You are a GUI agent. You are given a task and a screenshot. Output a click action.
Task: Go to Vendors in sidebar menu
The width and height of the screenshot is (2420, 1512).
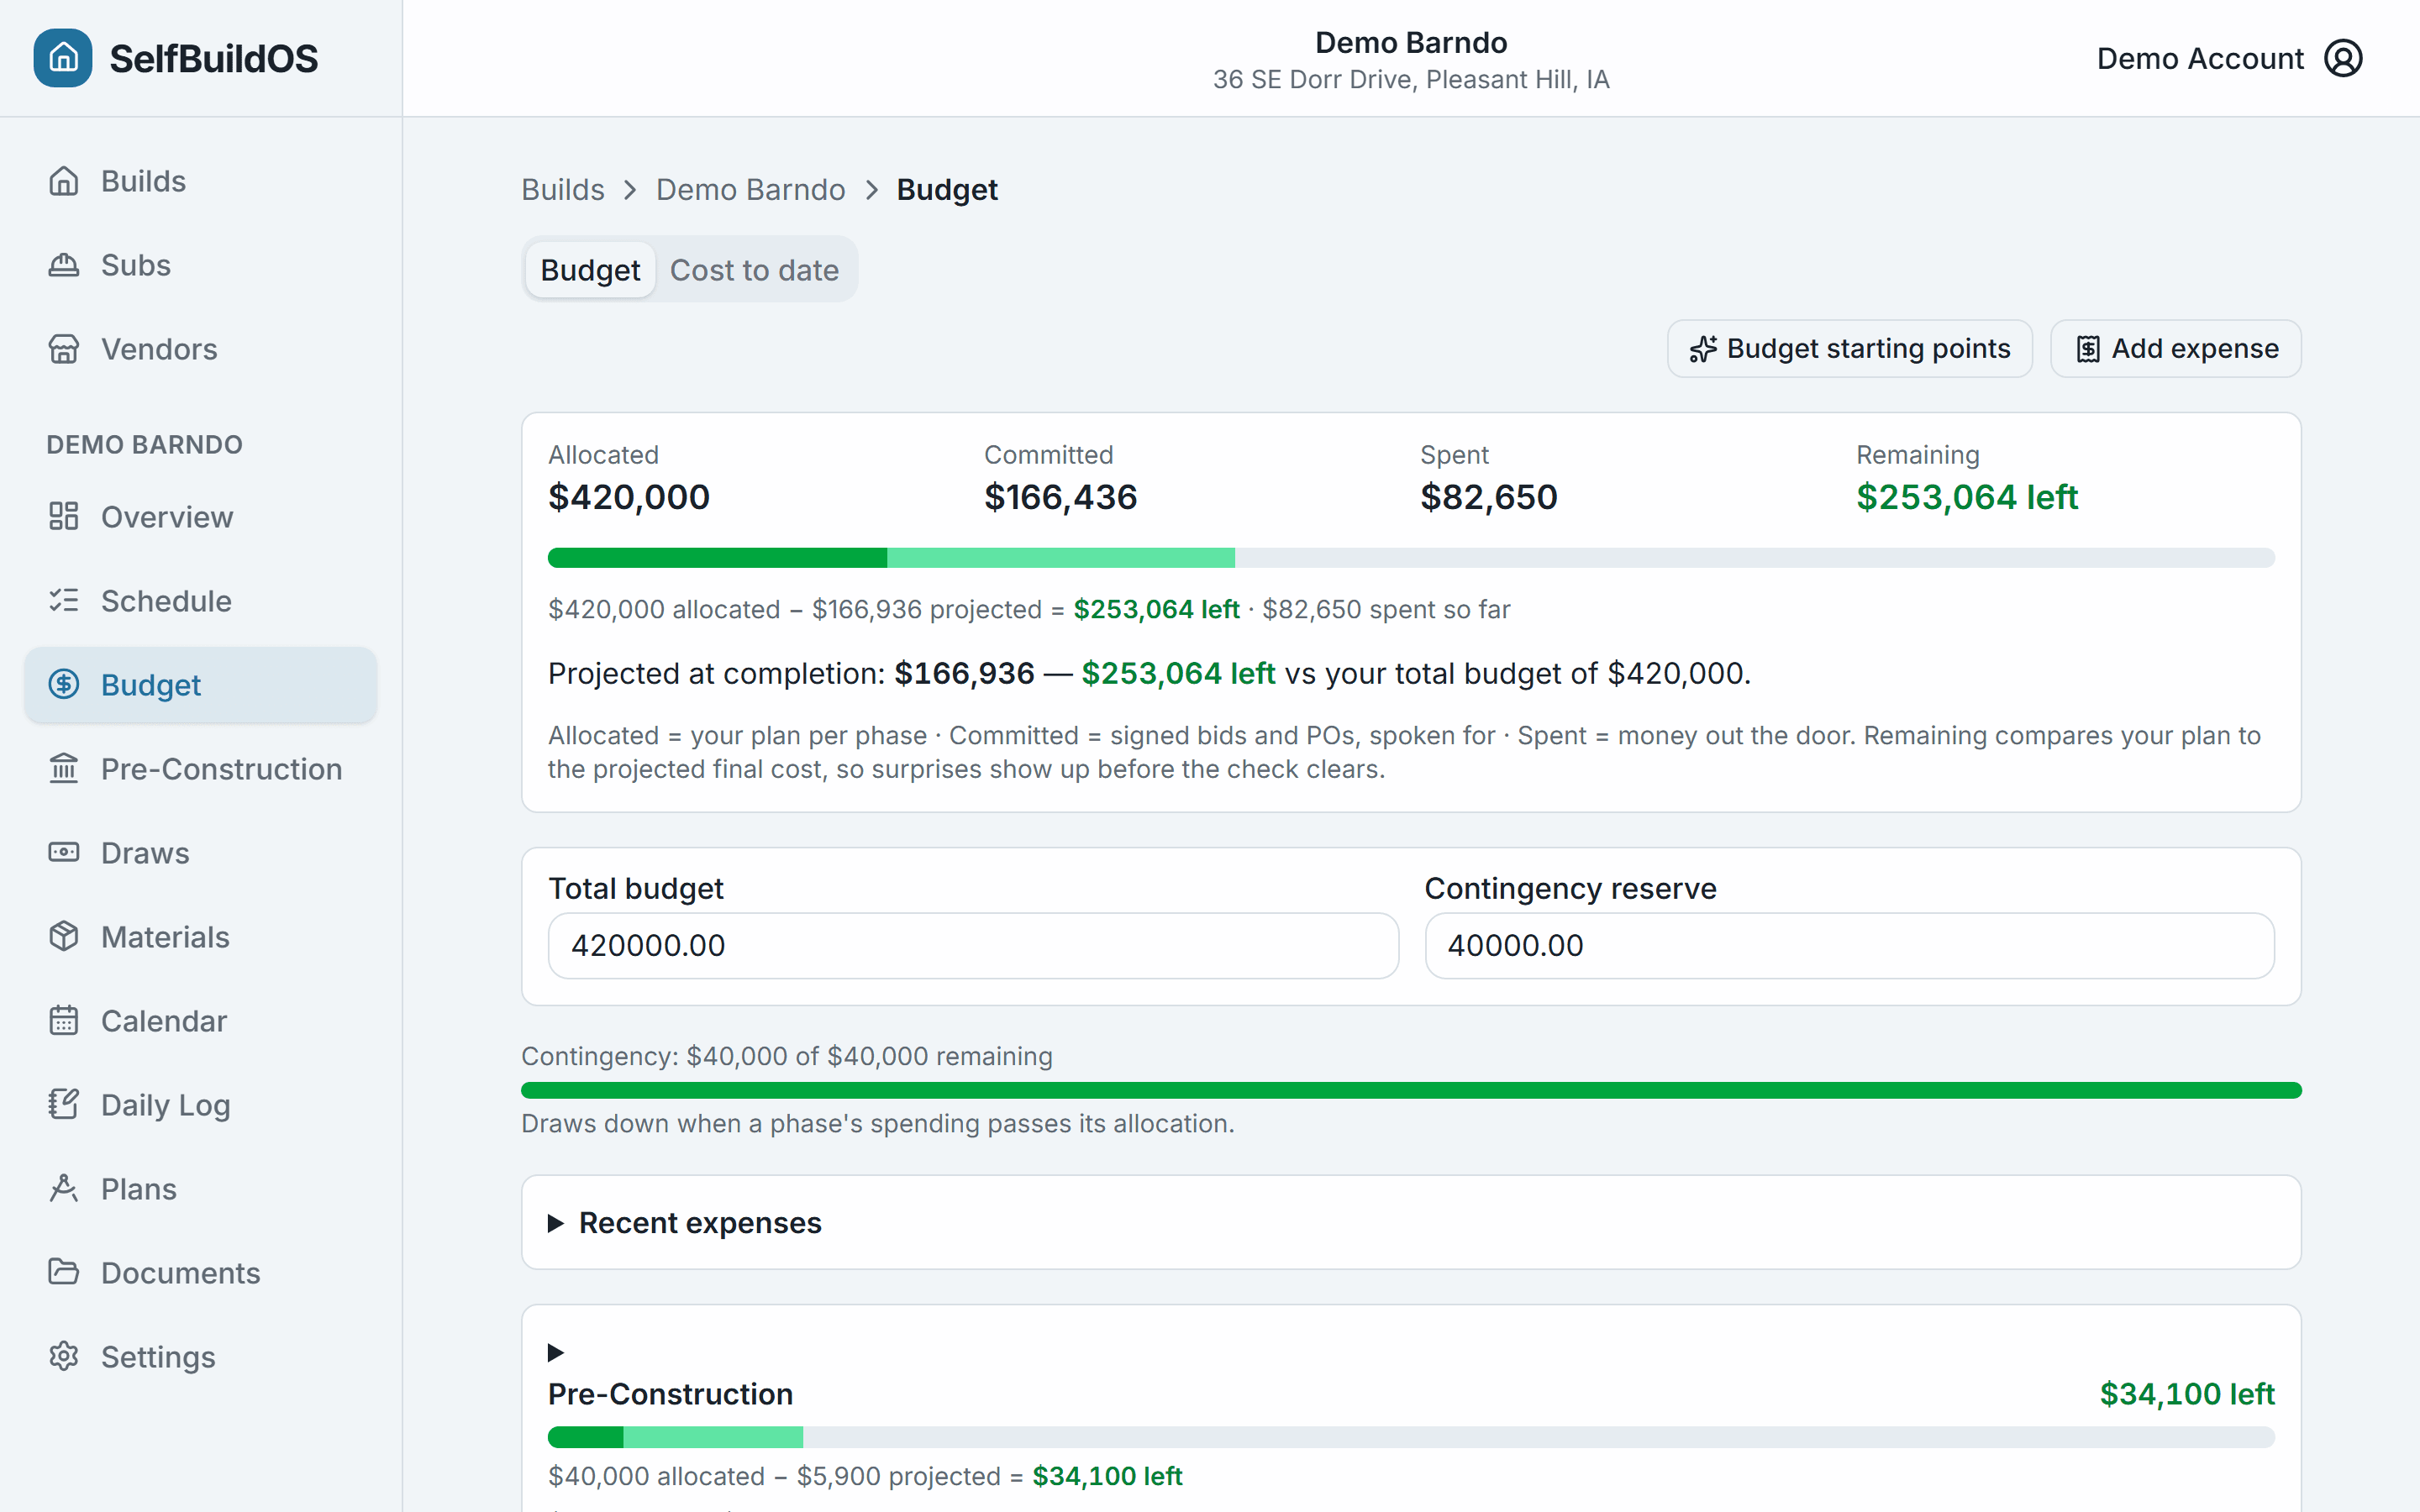point(201,349)
